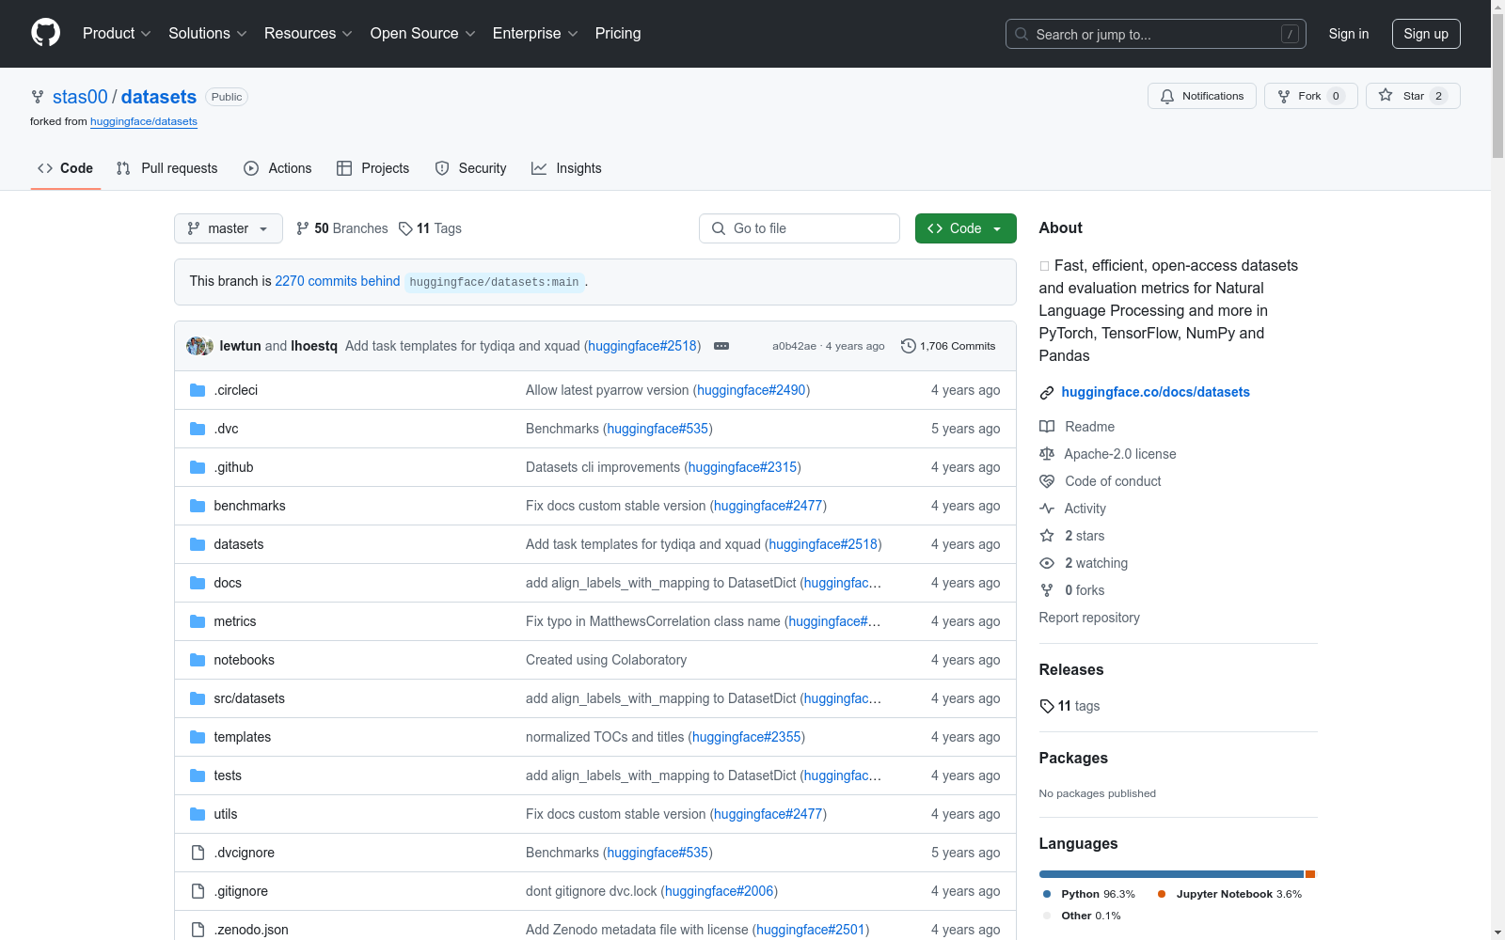Click the benchmarks folder icon

click(198, 506)
